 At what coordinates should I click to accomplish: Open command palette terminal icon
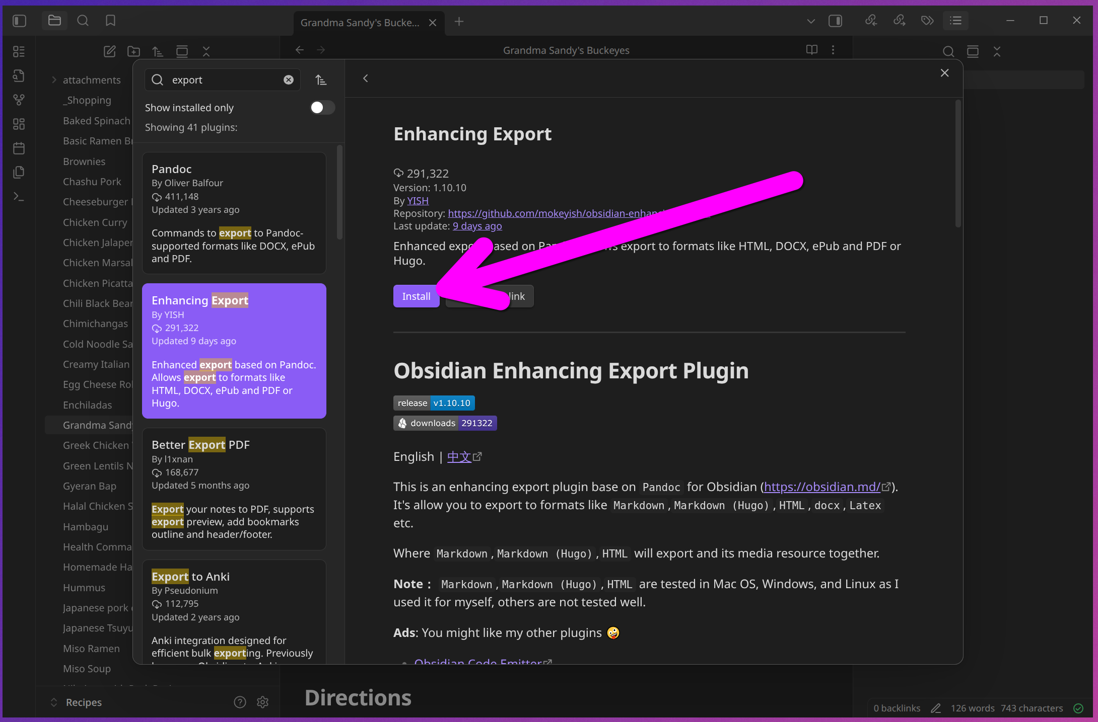tap(19, 197)
